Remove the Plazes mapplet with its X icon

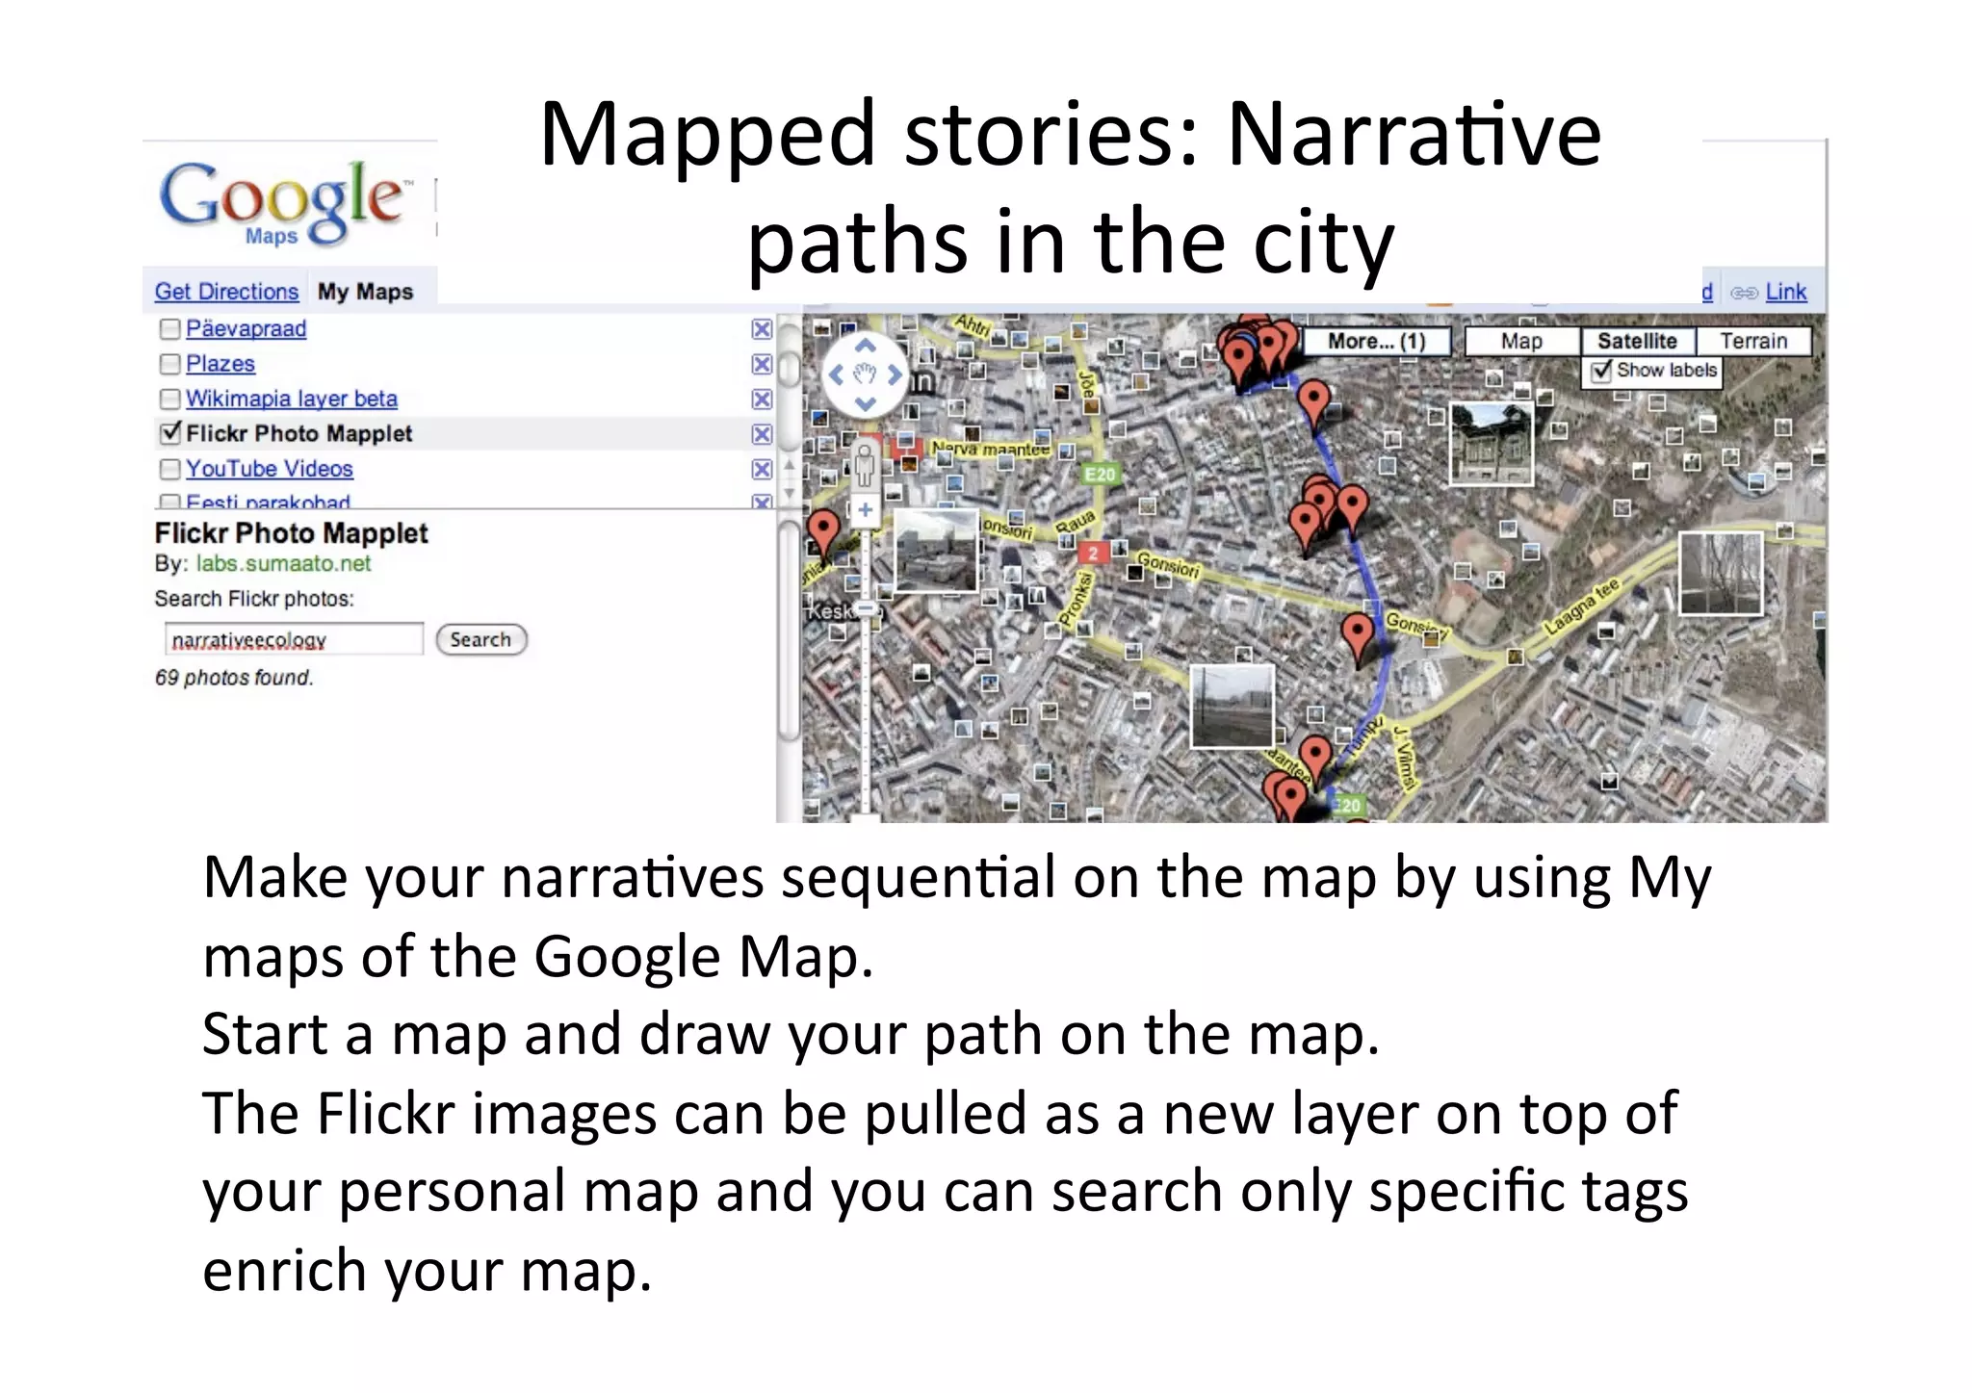click(762, 364)
